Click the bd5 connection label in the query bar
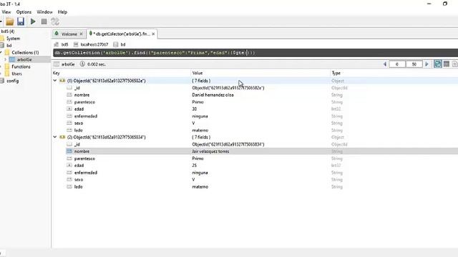The width and height of the screenshot is (458, 257). tap(65, 44)
